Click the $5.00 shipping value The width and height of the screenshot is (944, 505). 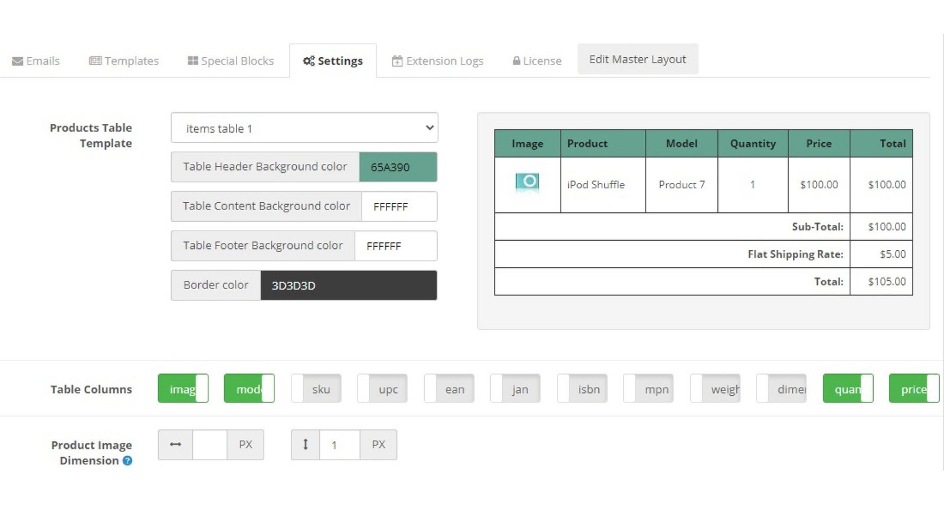pos(893,254)
